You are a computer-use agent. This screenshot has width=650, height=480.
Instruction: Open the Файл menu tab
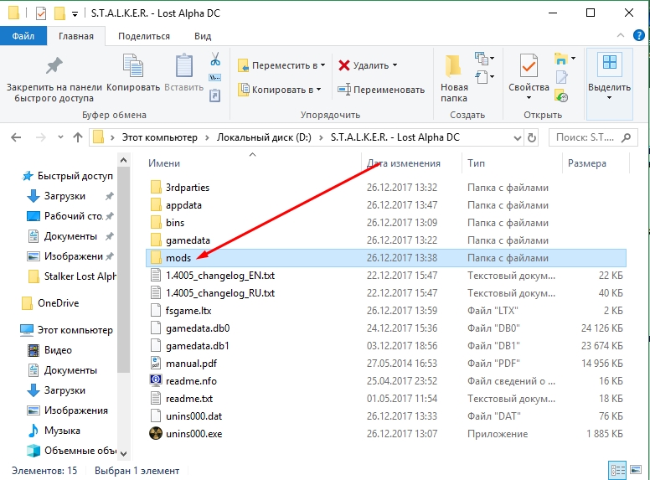(23, 36)
